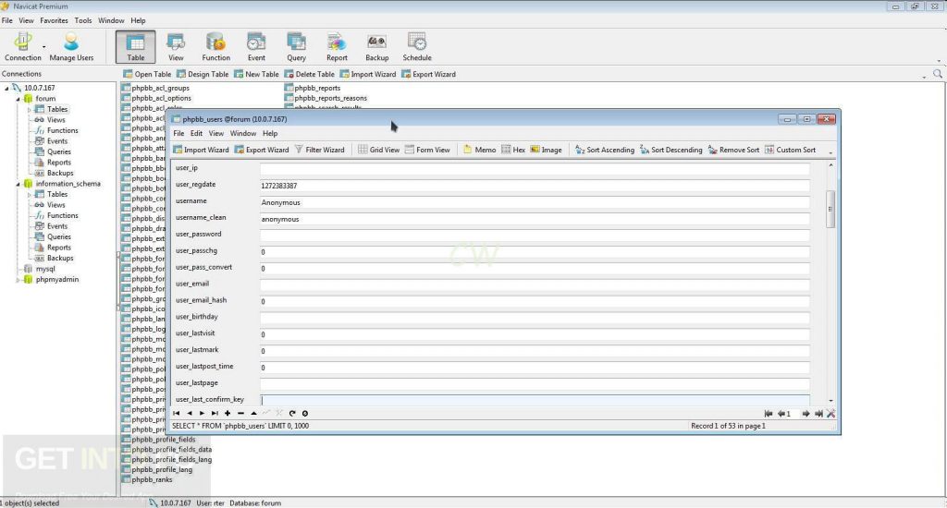Open Help menu in phpbb_users window

(x=270, y=133)
